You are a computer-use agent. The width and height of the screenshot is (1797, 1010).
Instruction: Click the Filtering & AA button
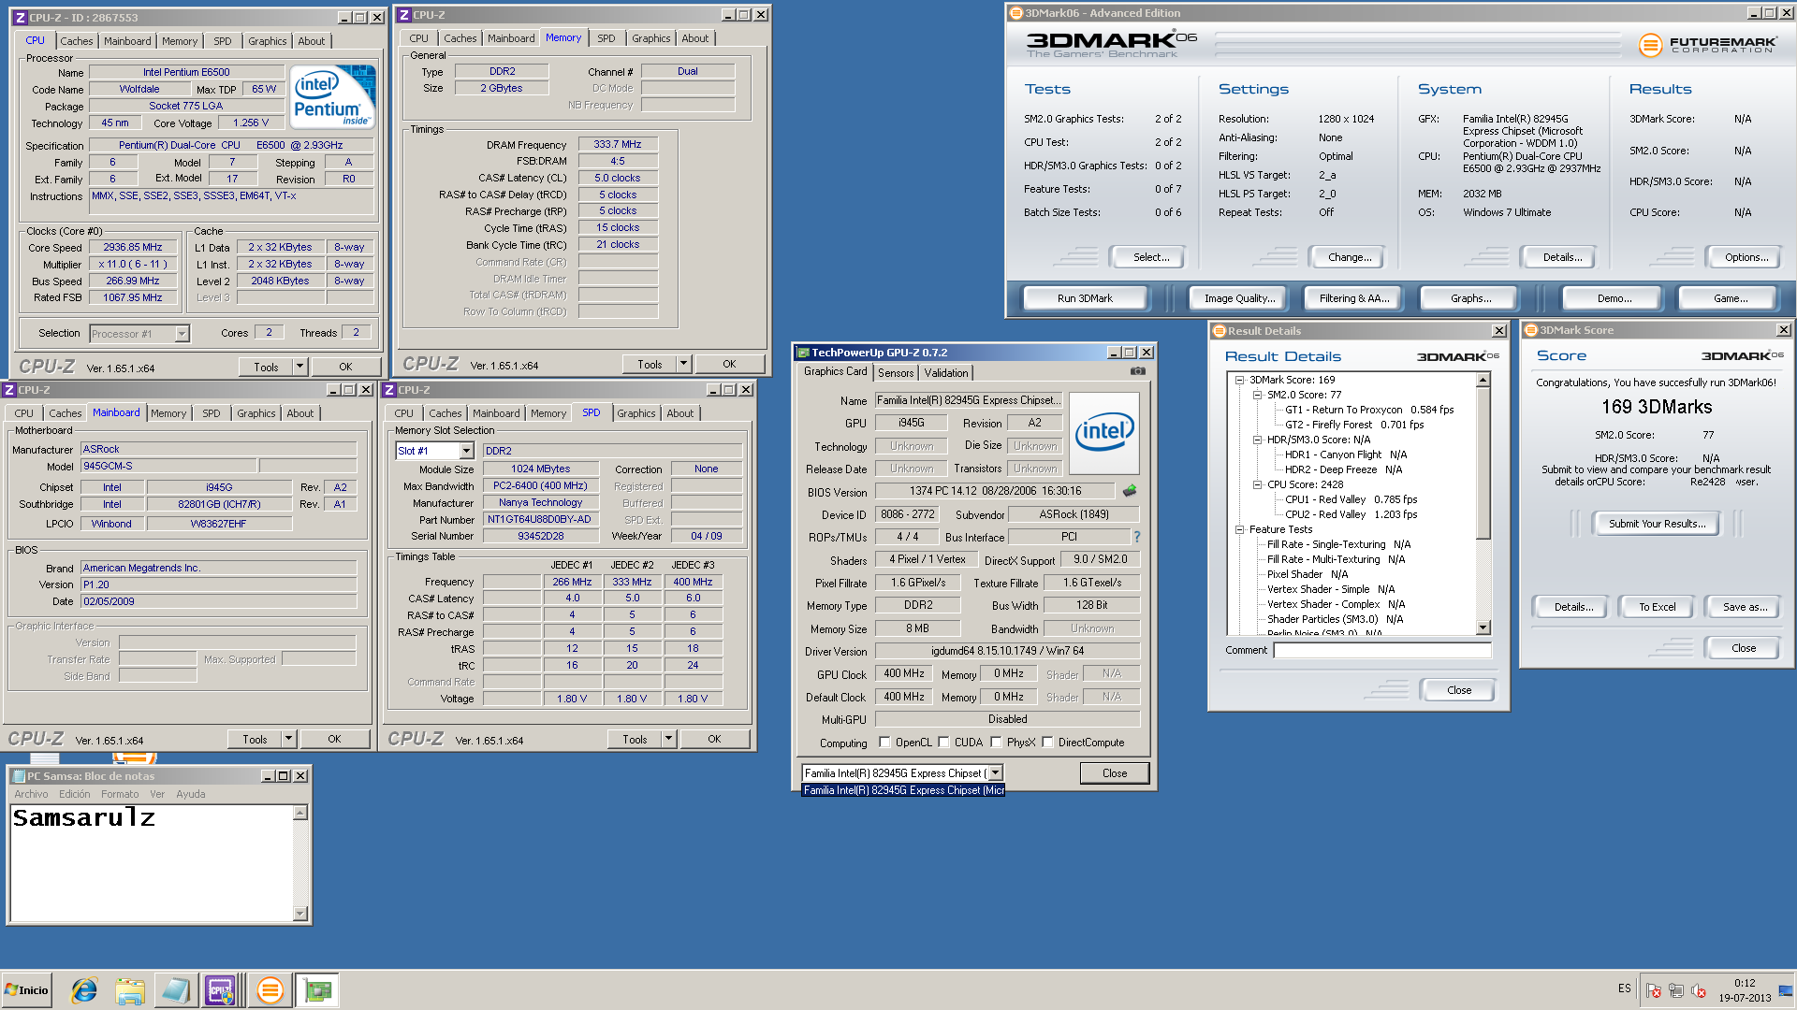1353,298
